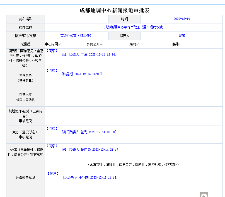This screenshot has width=225, height=197.
Task: Toggle the 外网公开 checkbox
Action: pyautogui.click(x=101, y=44)
